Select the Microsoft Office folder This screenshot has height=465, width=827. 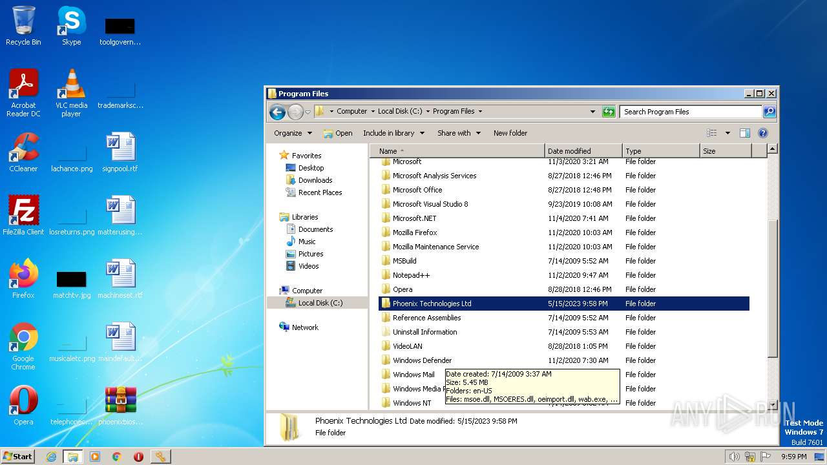[x=417, y=190]
